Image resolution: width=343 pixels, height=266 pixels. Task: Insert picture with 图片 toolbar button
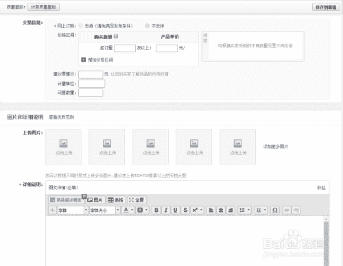[95, 200]
